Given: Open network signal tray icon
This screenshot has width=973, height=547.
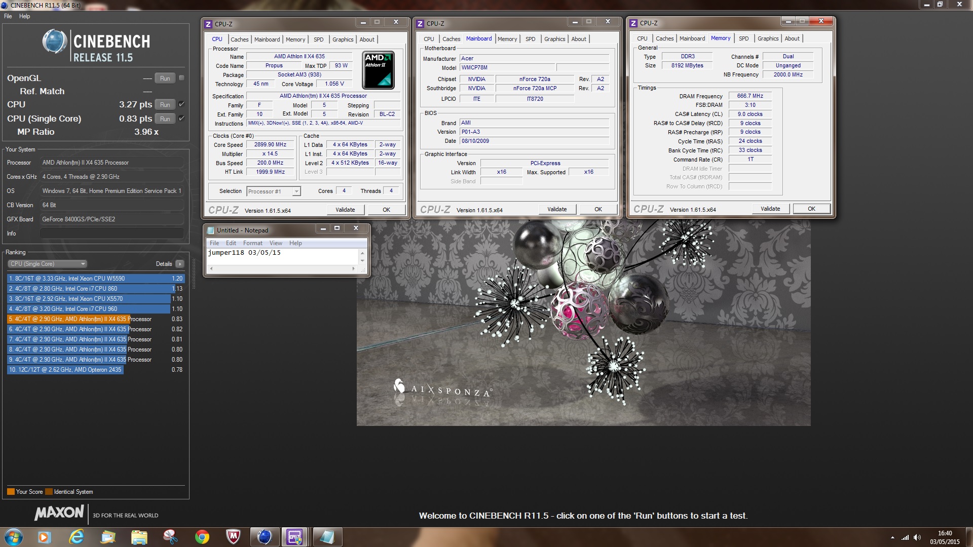Looking at the screenshot, I should (x=905, y=537).
